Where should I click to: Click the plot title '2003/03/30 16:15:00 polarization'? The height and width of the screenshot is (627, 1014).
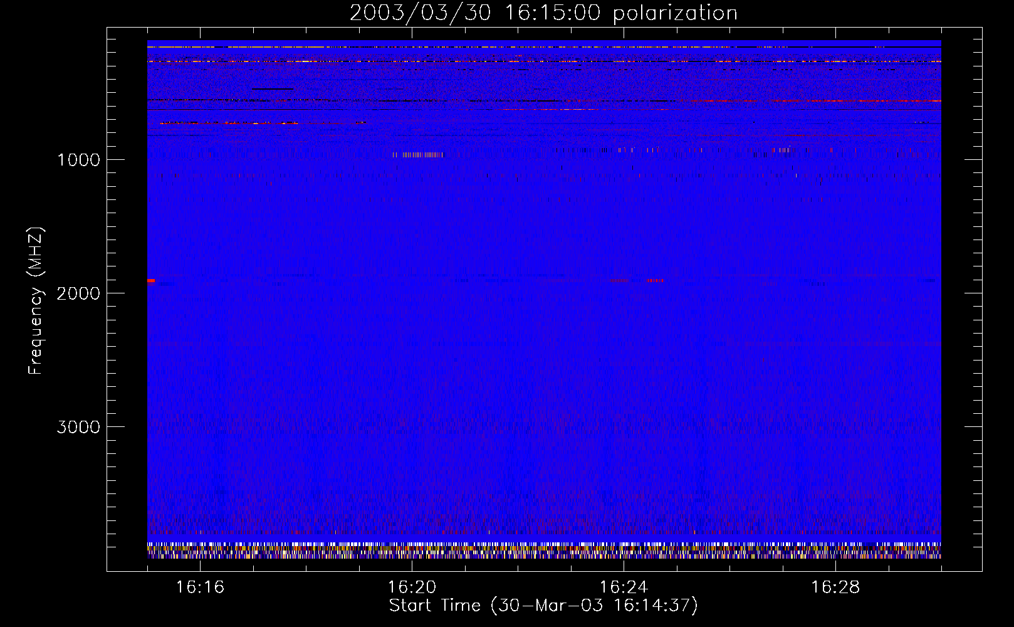[543, 13]
